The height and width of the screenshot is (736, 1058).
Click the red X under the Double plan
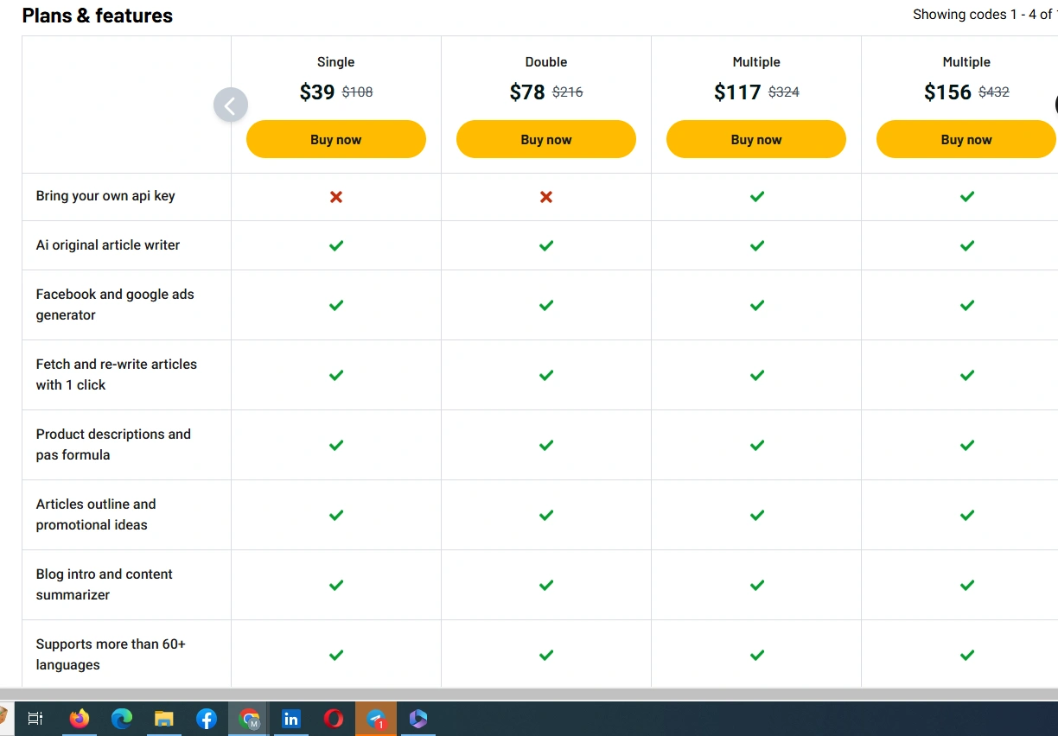546,197
